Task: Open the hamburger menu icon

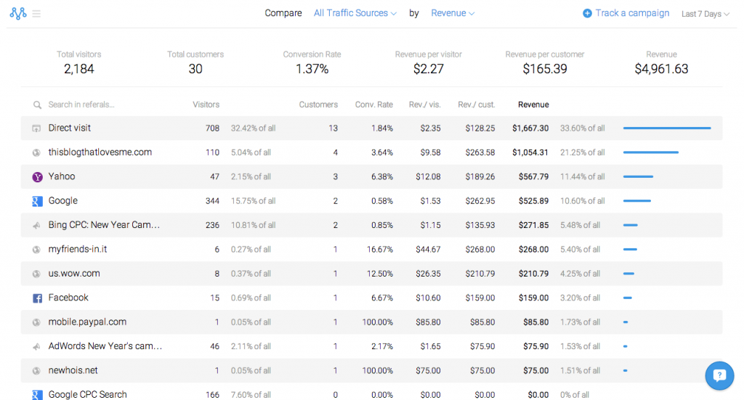Action: [x=36, y=14]
